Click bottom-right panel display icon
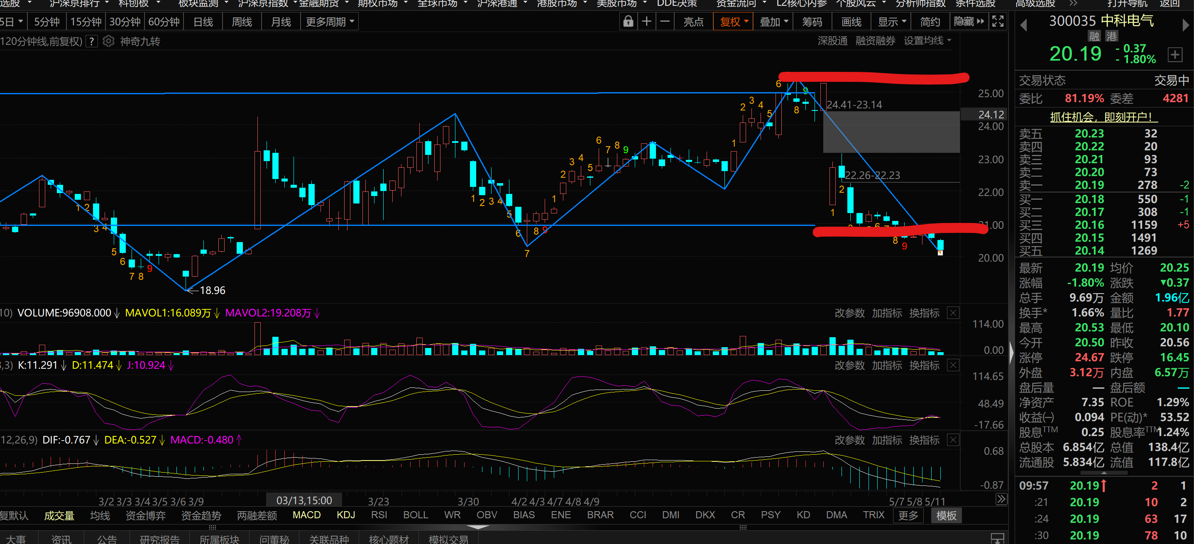This screenshot has width=1194, height=544. (998, 539)
